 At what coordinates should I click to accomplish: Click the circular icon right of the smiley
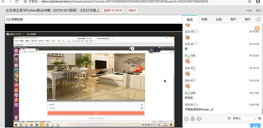pyautogui.click(x=193, y=119)
